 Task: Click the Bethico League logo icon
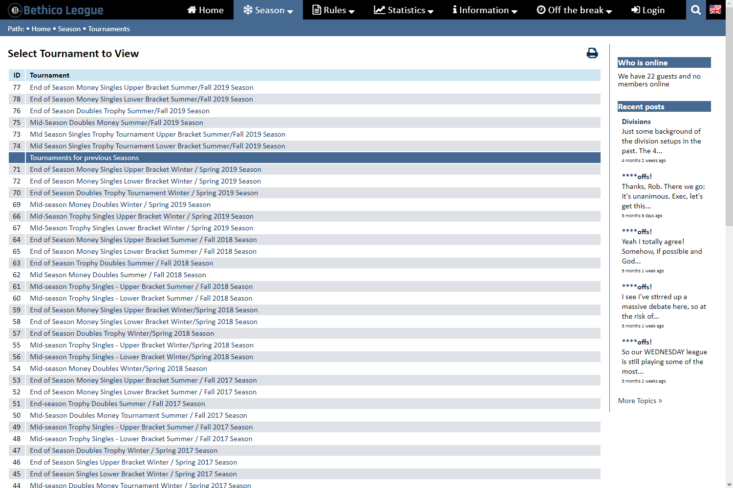point(15,10)
